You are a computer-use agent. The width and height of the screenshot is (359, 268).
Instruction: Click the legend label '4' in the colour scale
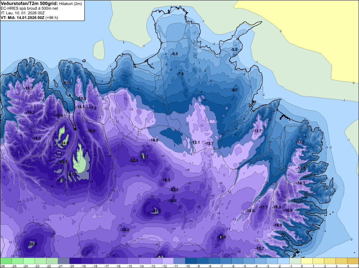pyautogui.click(x=348, y=266)
